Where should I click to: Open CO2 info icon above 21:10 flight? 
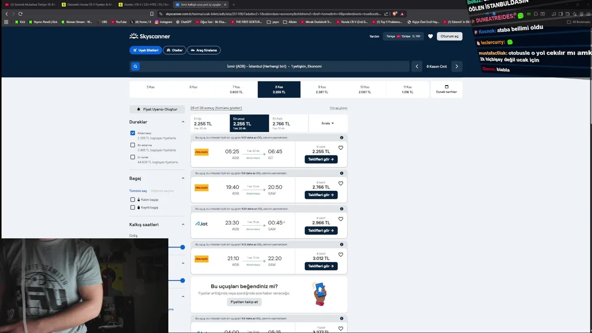coord(342,244)
